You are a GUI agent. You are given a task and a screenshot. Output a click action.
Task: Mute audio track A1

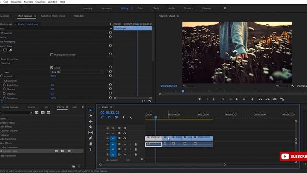[x=125, y=144]
